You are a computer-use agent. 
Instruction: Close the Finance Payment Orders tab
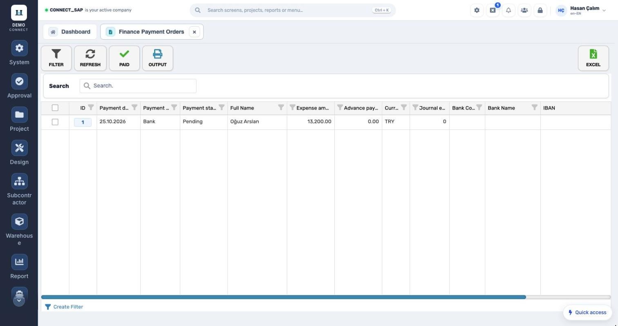tap(195, 32)
